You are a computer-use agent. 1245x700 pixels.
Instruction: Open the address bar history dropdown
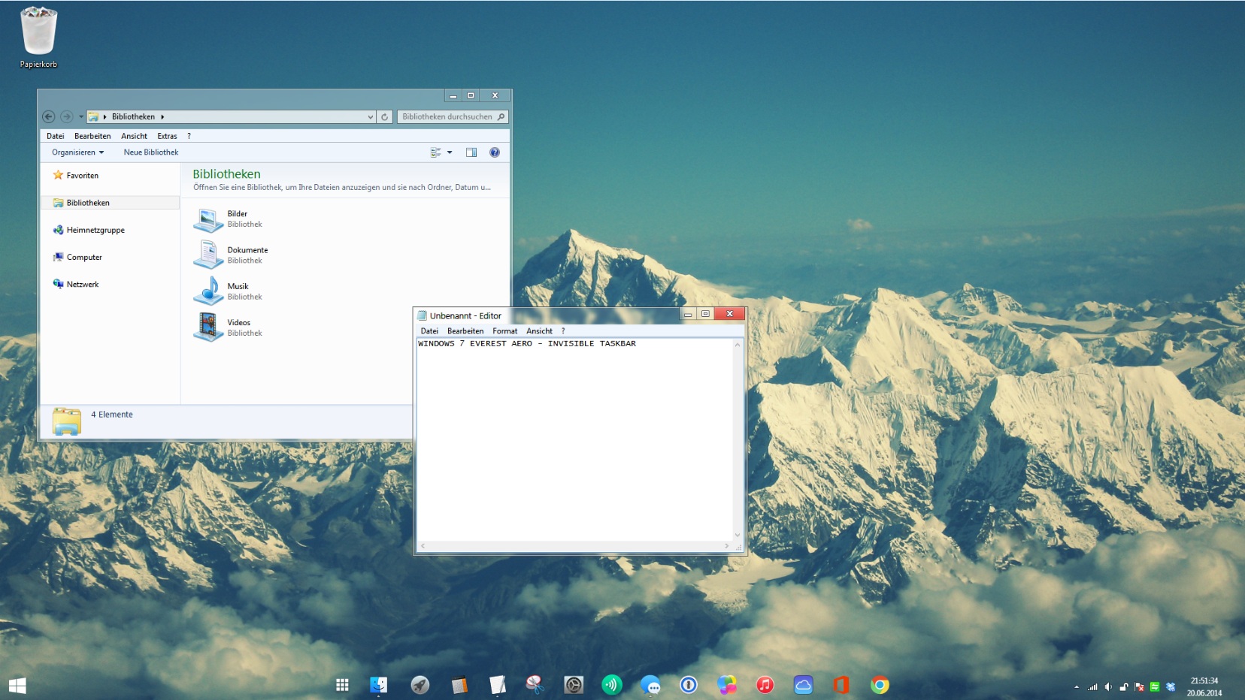[x=370, y=116]
